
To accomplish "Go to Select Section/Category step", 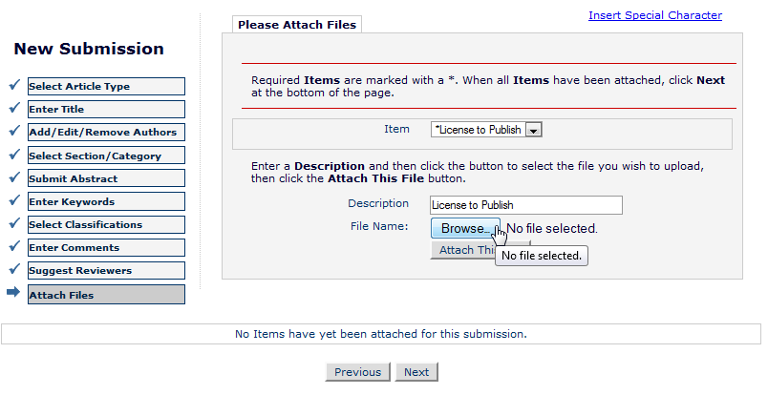I will click(x=106, y=156).
